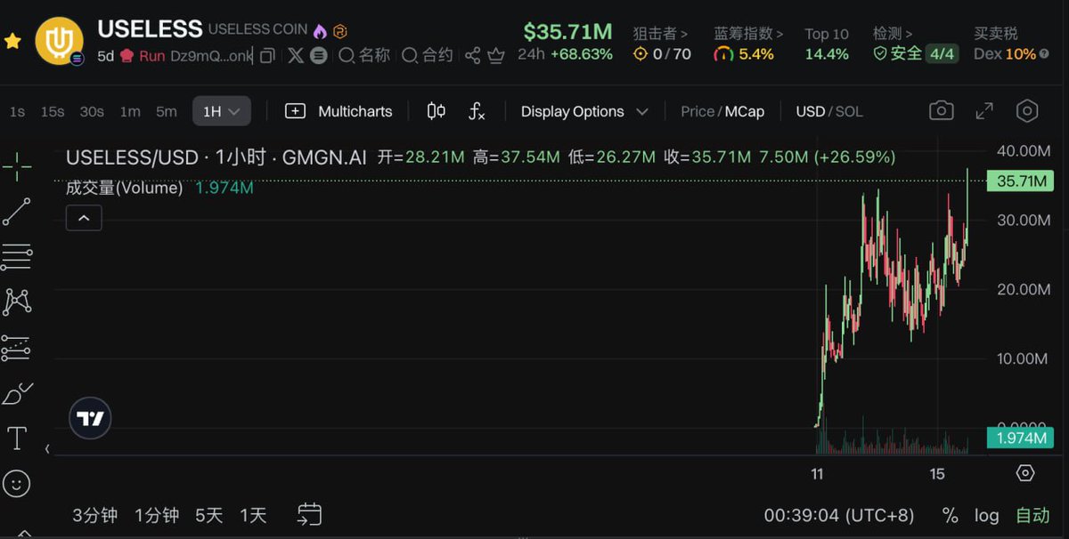
Task: Switch currency to SOL
Action: click(x=849, y=111)
